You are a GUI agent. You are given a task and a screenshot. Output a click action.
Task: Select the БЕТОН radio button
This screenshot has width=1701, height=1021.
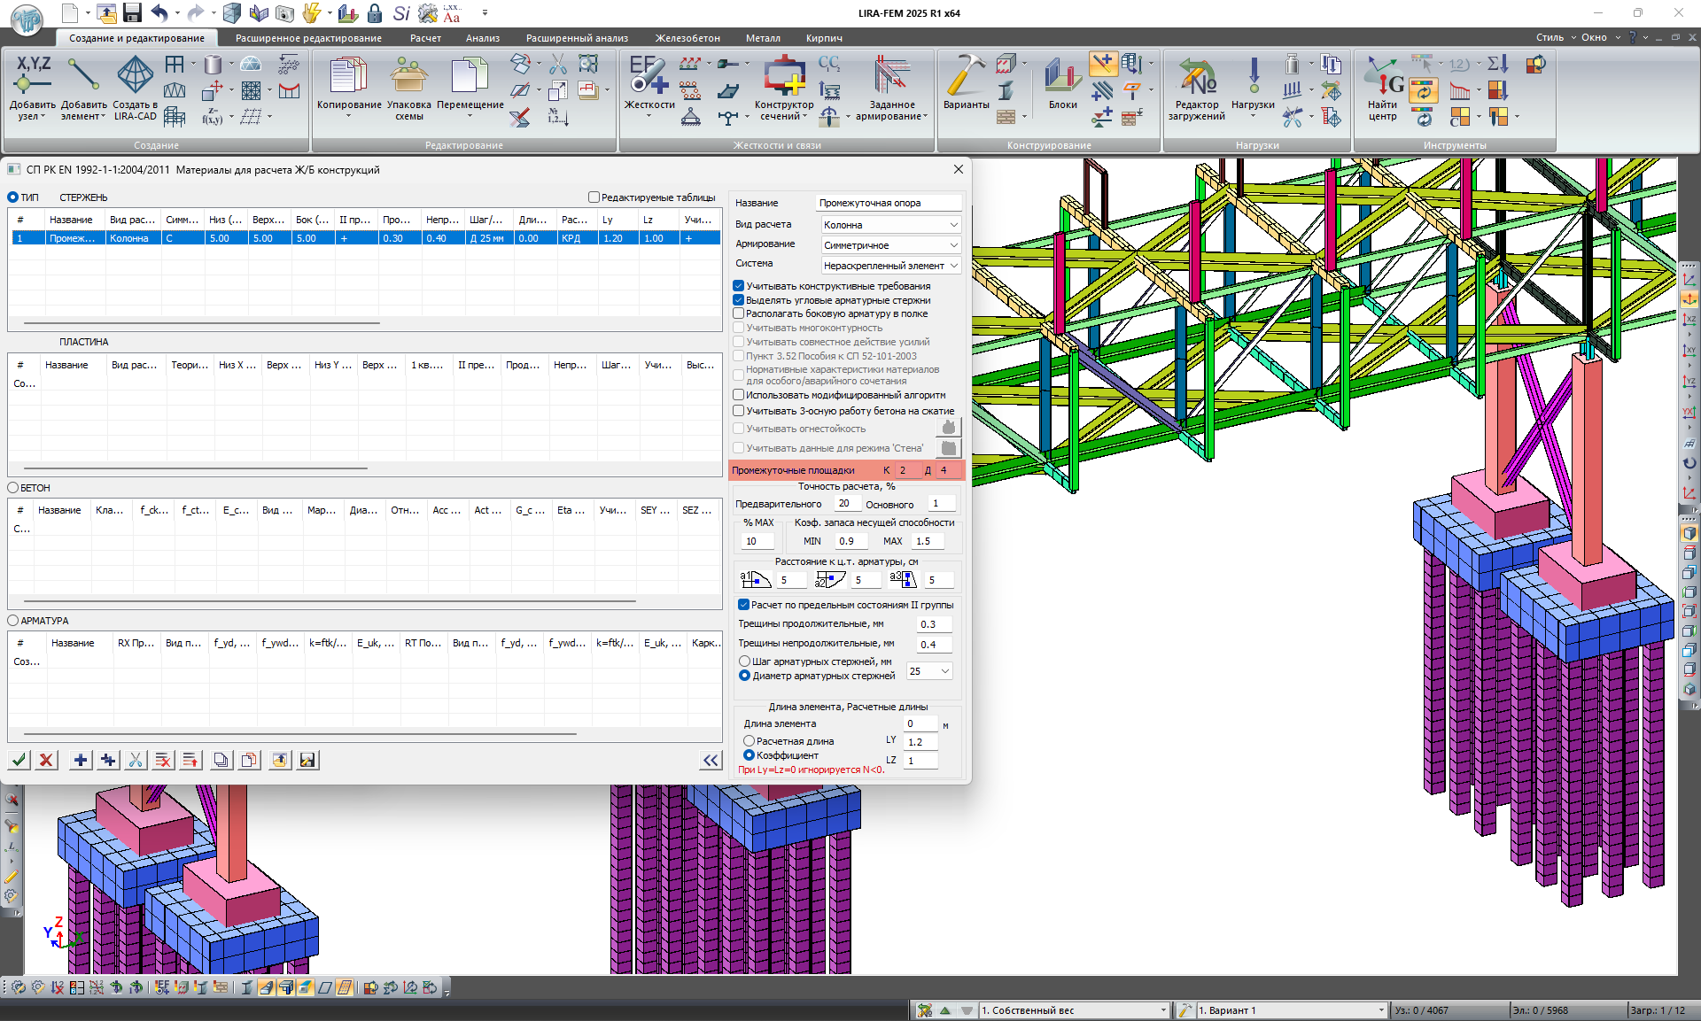point(13,488)
